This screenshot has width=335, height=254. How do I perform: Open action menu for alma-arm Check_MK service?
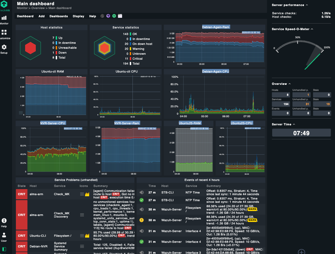[82, 194]
